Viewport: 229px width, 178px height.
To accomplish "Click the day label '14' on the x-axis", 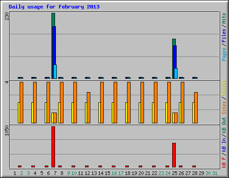I will pyautogui.click(x=101, y=173).
